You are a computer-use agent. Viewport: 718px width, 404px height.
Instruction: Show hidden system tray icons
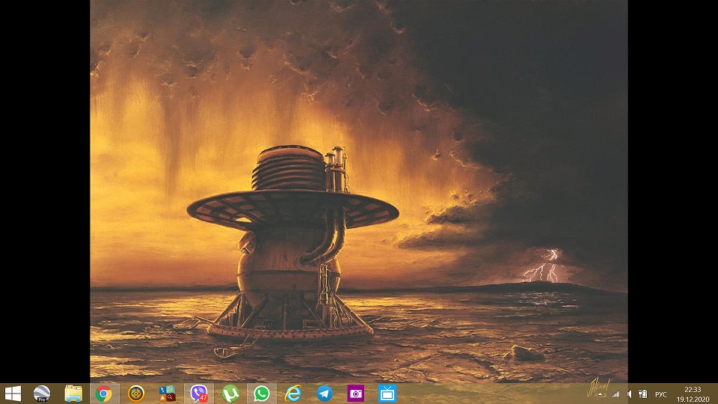tap(600, 394)
